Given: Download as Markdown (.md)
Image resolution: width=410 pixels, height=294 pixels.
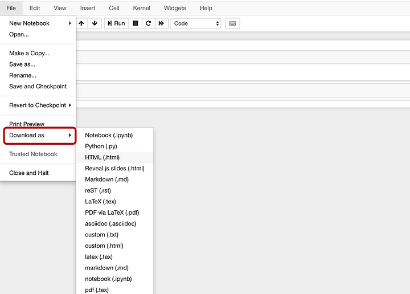Looking at the screenshot, I should [x=115, y=179].
